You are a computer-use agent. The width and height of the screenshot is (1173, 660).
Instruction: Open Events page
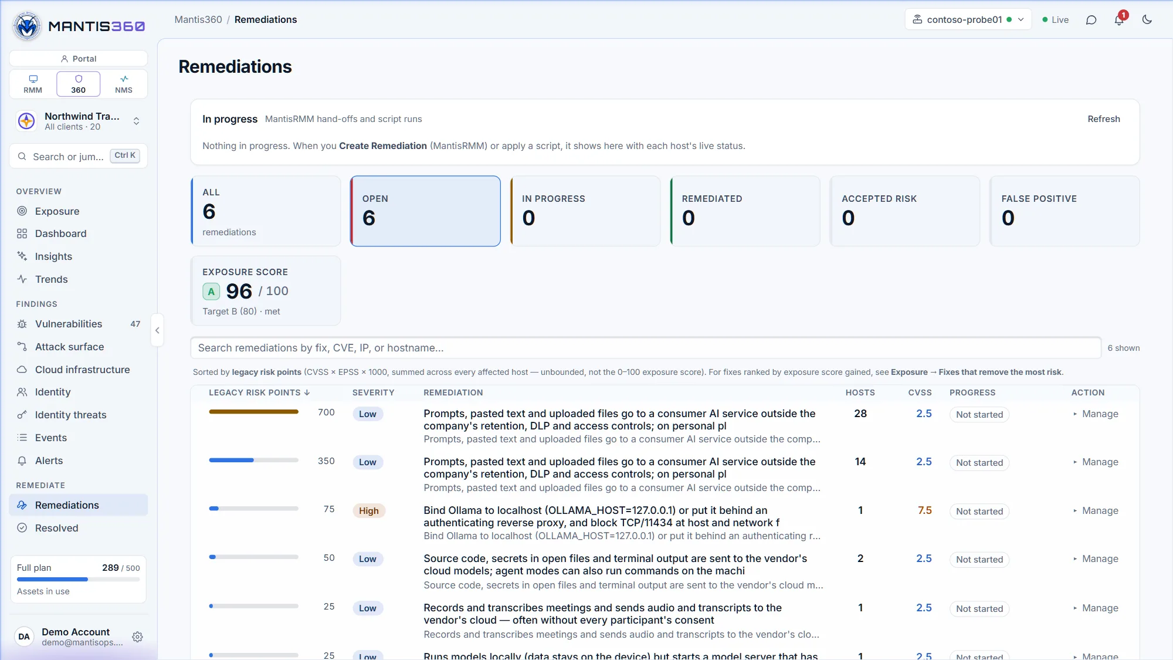pyautogui.click(x=78, y=438)
